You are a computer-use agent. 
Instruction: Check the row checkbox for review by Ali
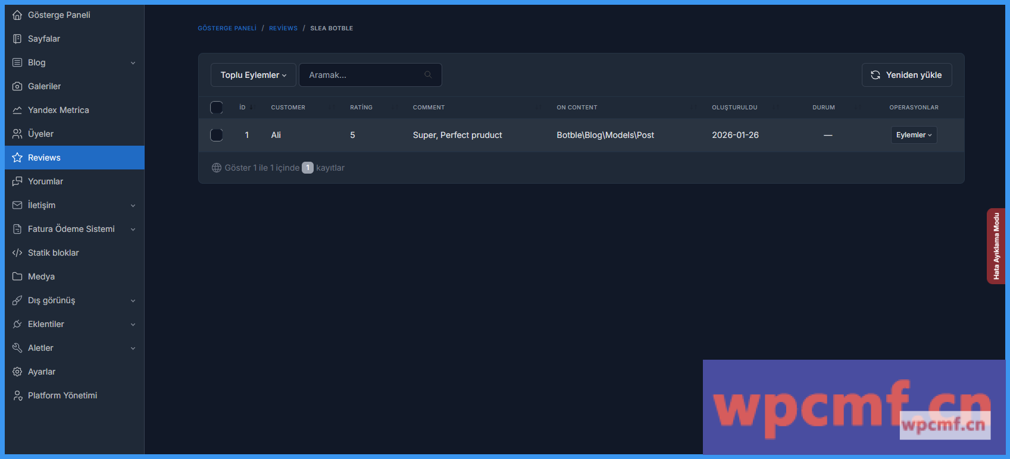217,135
